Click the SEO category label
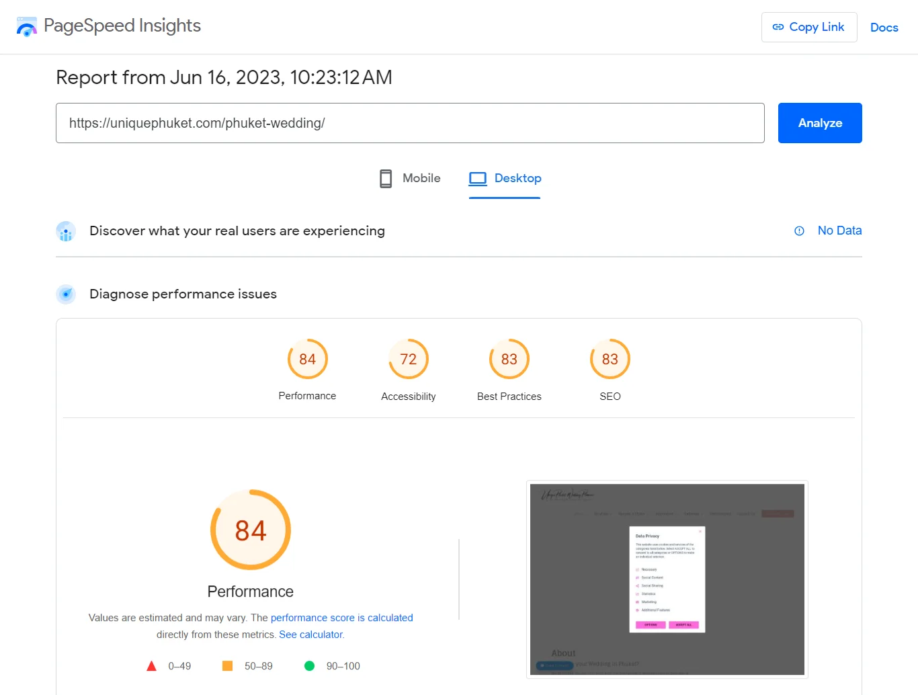Screen dimensions: 918x695 (610, 397)
